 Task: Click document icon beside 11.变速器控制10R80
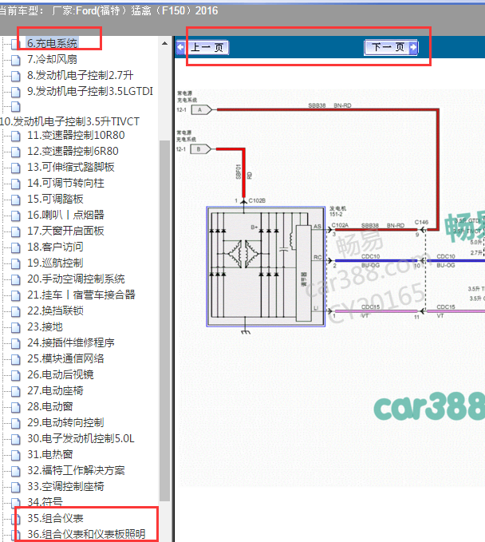(x=15, y=136)
